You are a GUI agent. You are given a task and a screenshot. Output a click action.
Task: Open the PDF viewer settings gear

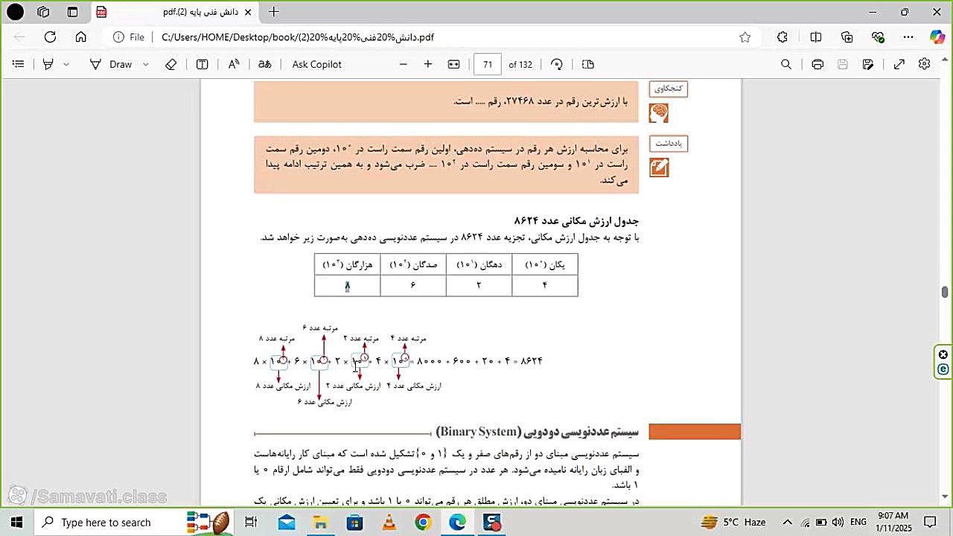[x=925, y=64]
